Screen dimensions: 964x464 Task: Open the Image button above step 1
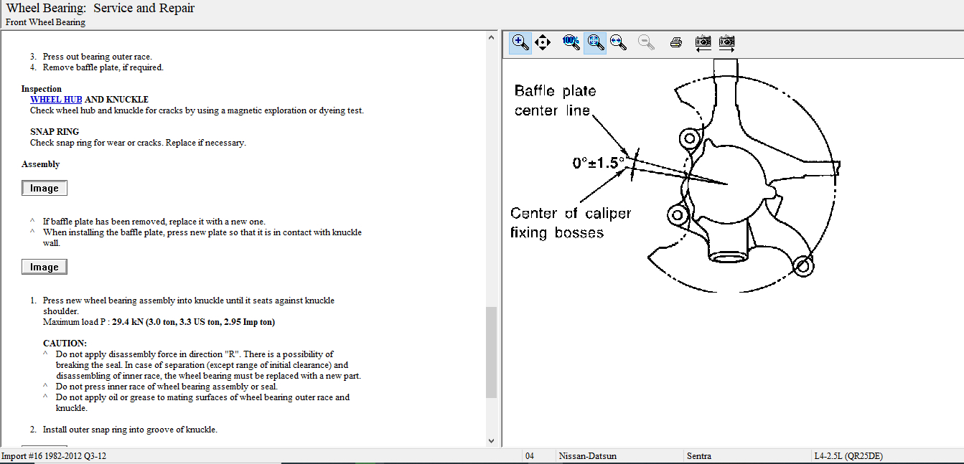click(x=45, y=267)
